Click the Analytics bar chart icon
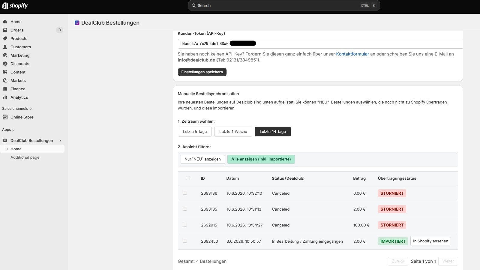 click(x=5, y=97)
